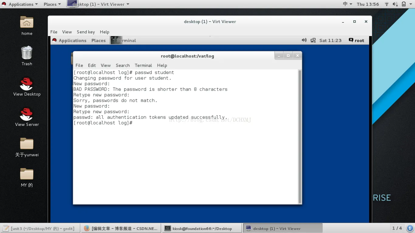Screen dimensions: 415x233
Task: Switch to the unit3 gedit taskbar window
Action: tap(40, 228)
